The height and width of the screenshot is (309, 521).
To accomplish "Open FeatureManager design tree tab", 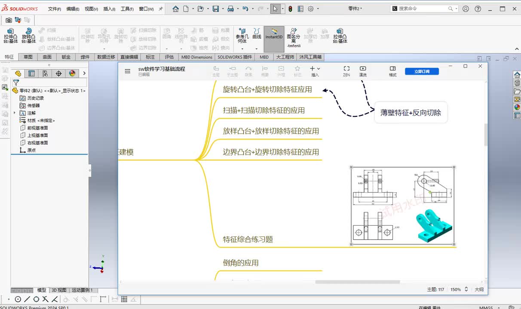I will pyautogui.click(x=18, y=73).
